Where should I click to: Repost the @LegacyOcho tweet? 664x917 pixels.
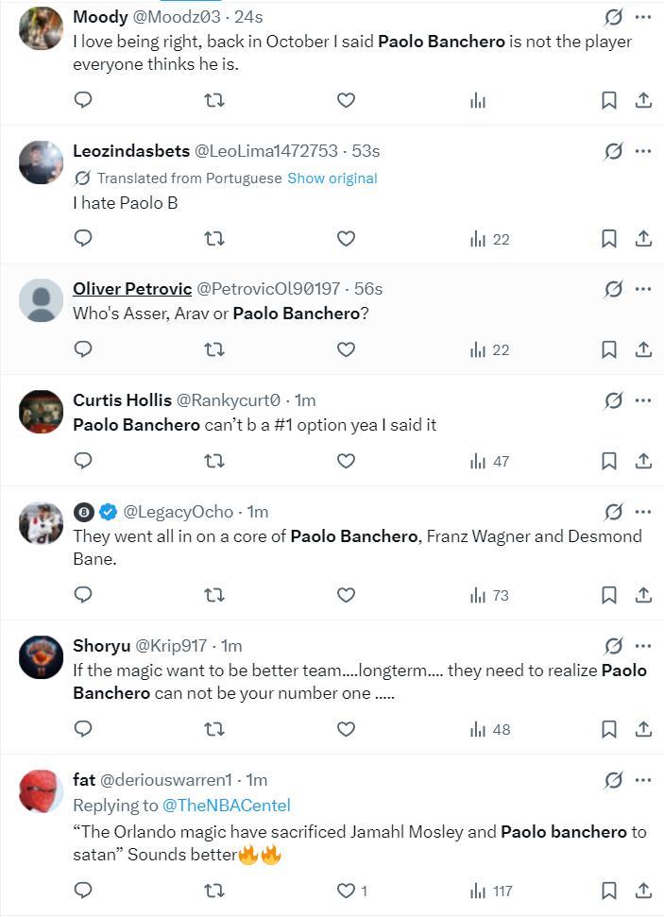pos(214,595)
